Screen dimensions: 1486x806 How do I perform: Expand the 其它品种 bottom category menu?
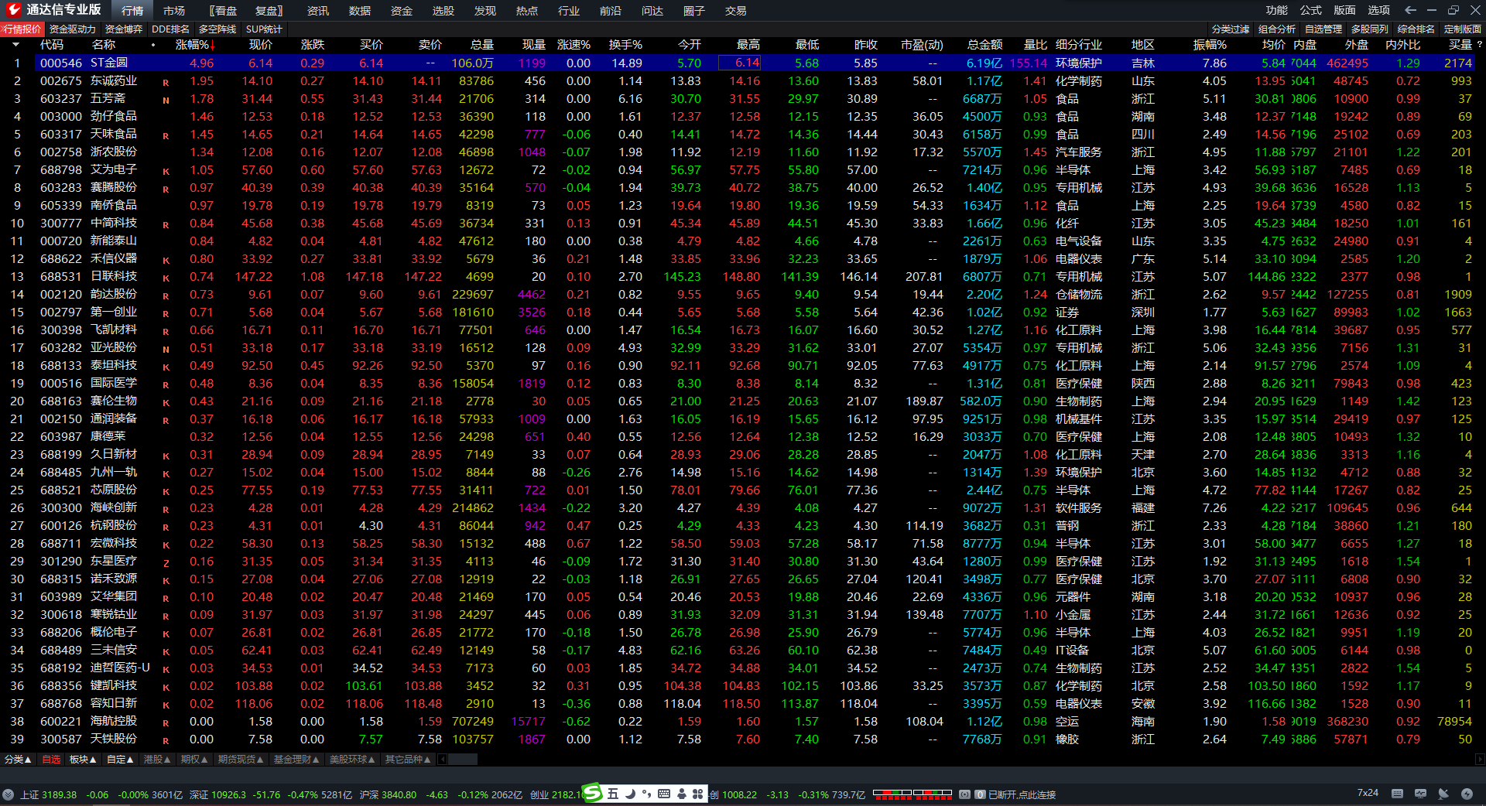click(x=408, y=760)
